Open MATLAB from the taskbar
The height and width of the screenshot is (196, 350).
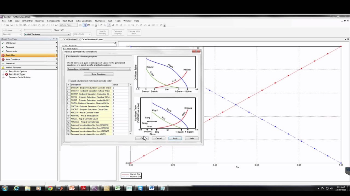[x=61, y=188]
